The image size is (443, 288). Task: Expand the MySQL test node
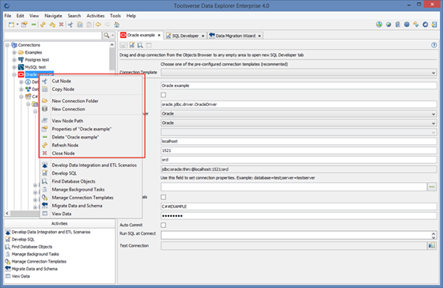point(14,67)
